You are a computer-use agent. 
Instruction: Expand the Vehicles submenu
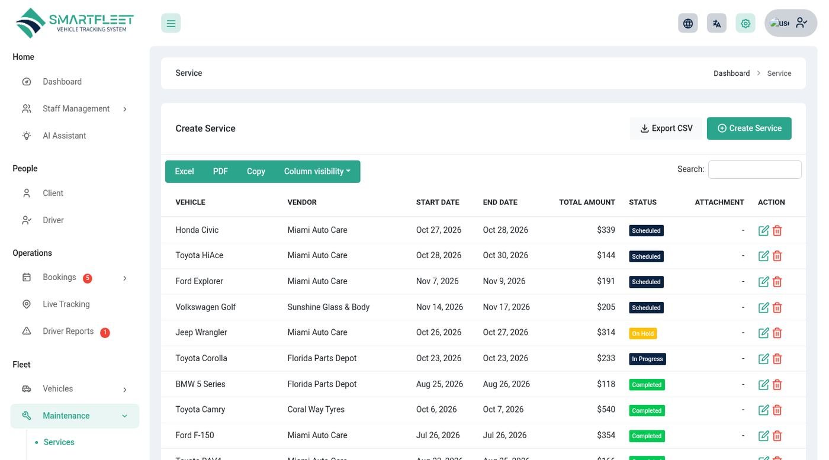[75, 389]
